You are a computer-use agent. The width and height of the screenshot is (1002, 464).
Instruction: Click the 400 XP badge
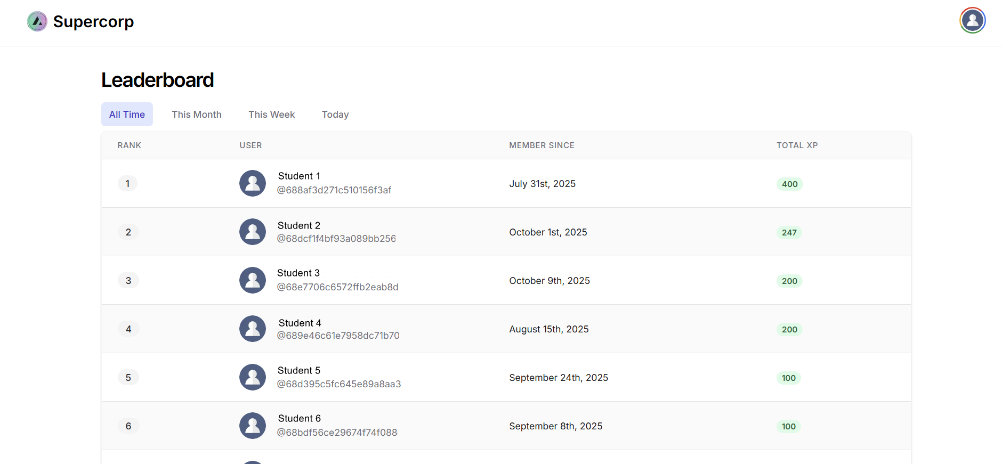[789, 184]
